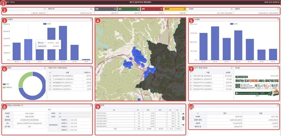Click the 이름 filter box under access point list
Viewport: 281px width, 136px height.
pos(115,129)
